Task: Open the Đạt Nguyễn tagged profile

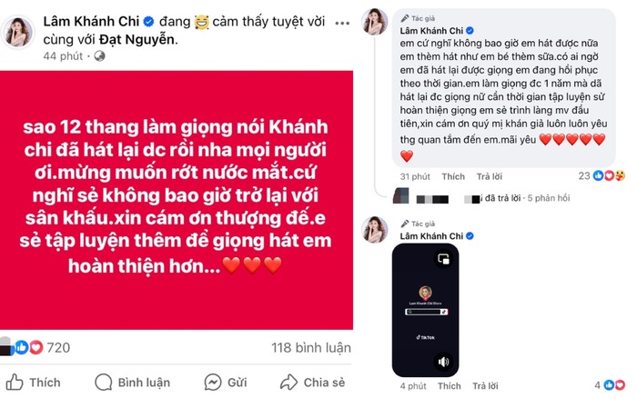Action: click(x=136, y=40)
